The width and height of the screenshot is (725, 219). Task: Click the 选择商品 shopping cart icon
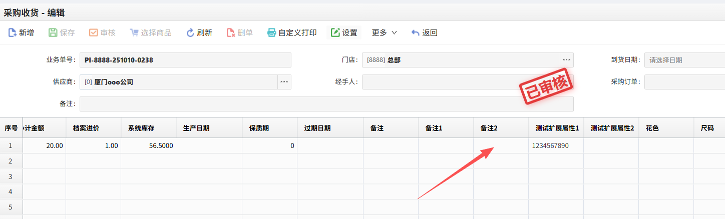[134, 33]
